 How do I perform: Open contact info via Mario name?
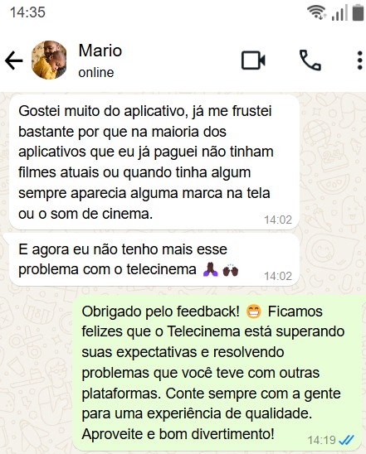click(100, 51)
